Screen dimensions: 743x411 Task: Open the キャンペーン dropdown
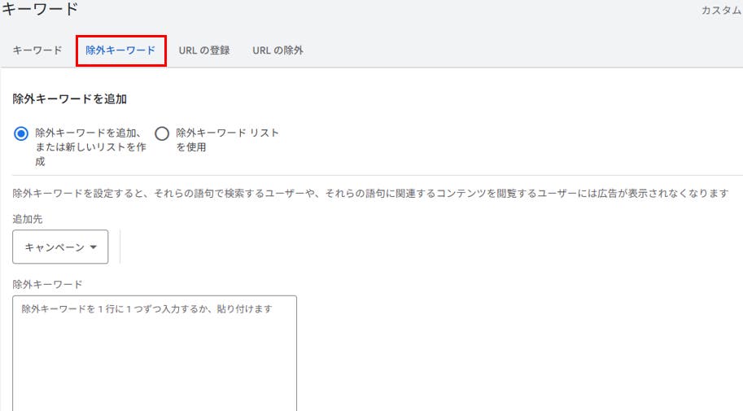click(x=60, y=247)
